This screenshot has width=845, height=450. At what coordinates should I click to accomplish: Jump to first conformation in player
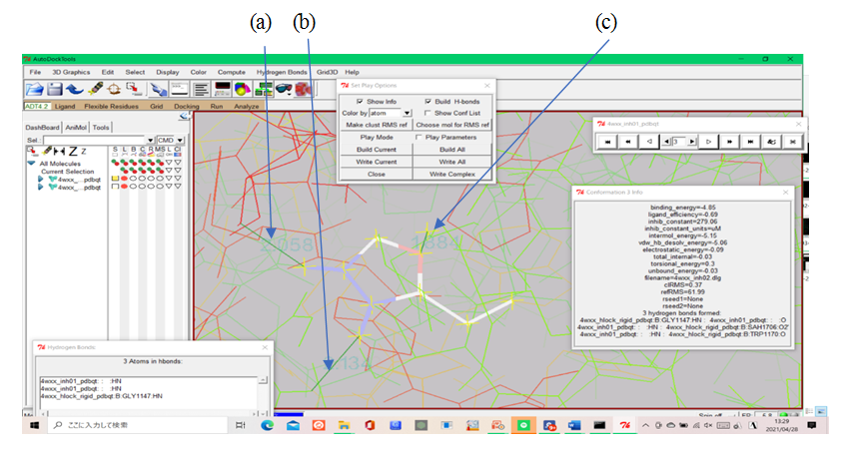[606, 143]
